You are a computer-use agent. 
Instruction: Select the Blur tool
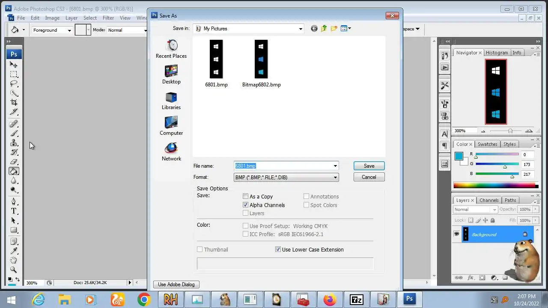tap(14, 180)
